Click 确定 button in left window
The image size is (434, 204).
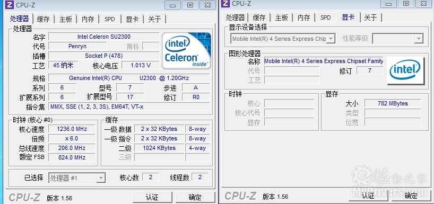195,197
